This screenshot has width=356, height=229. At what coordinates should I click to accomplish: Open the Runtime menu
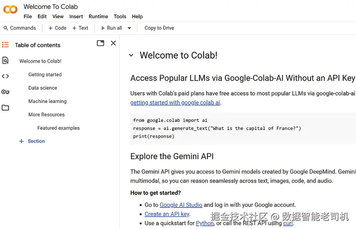click(98, 16)
